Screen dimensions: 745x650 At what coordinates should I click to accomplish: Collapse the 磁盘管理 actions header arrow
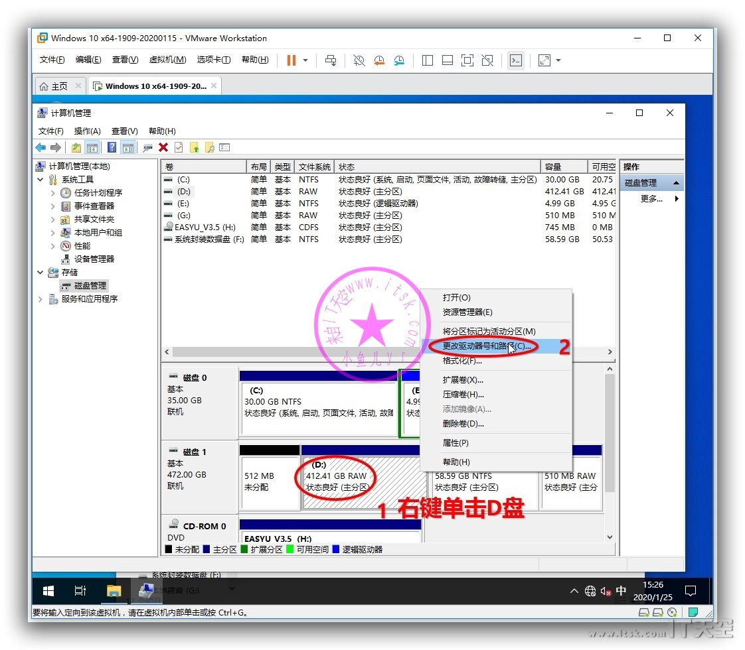coord(676,183)
